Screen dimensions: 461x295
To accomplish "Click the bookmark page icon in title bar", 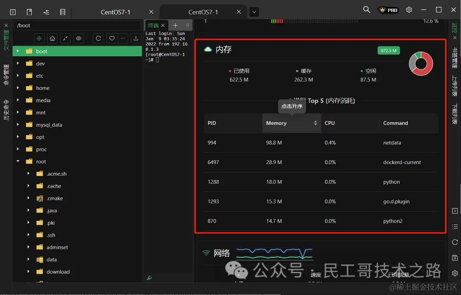I will (x=29, y=12).
